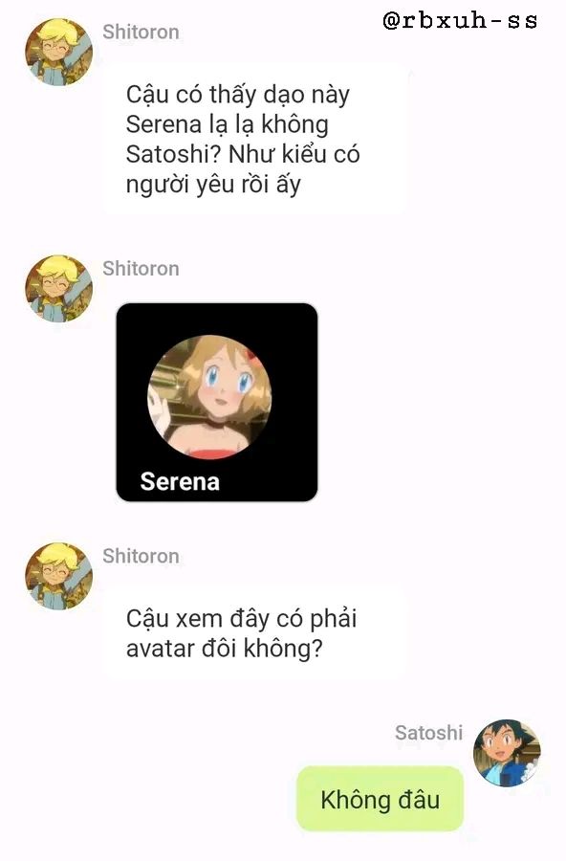Tap Shitoron's avatar beside the "avatar đôi" question
The width and height of the screenshot is (566, 861).
pyautogui.click(x=58, y=576)
